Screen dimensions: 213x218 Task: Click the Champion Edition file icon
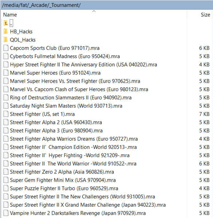(x=6, y=147)
